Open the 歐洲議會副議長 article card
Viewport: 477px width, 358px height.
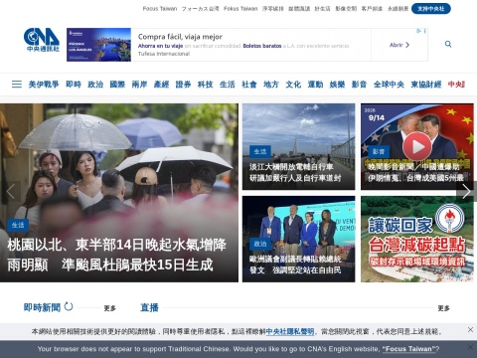pos(298,239)
